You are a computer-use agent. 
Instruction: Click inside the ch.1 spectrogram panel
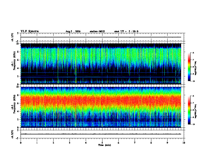101,64
